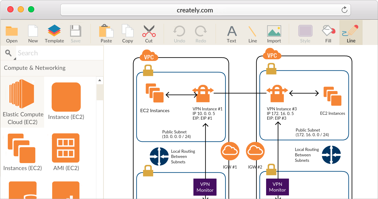This screenshot has height=199, width=378.
Task: Open the Style panel
Action: pyautogui.click(x=305, y=33)
